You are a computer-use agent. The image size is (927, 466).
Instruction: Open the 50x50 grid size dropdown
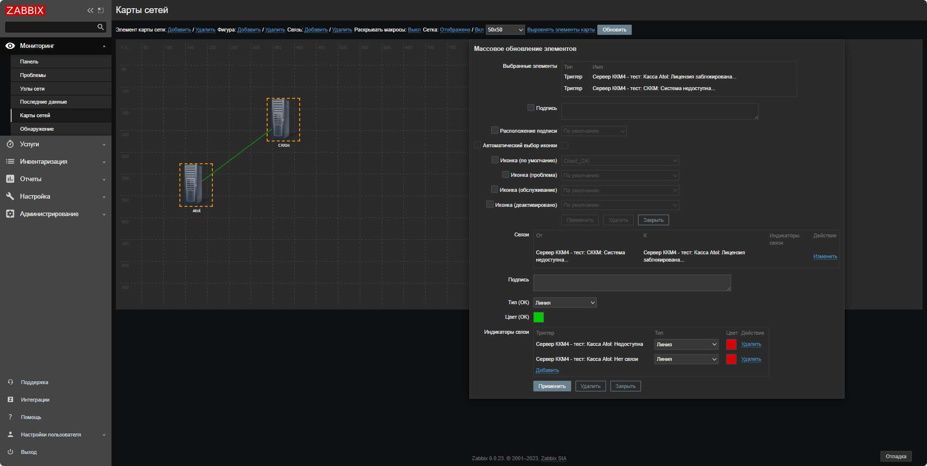coord(505,30)
